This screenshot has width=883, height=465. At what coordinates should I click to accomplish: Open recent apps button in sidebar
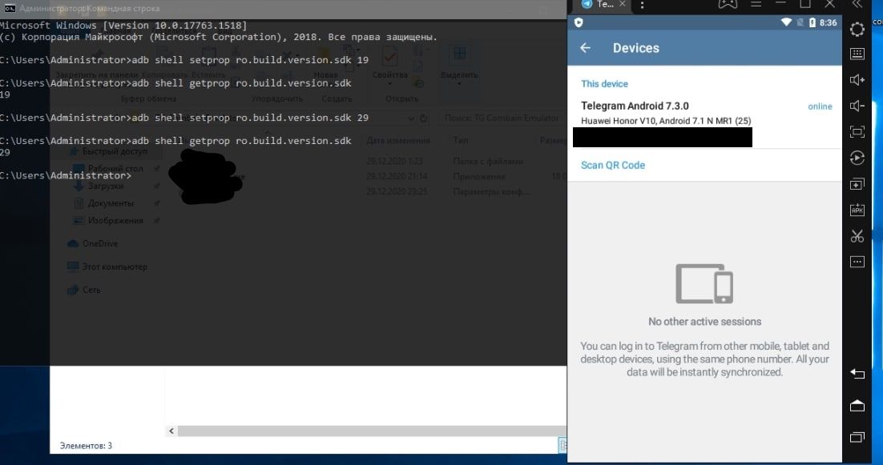857,437
